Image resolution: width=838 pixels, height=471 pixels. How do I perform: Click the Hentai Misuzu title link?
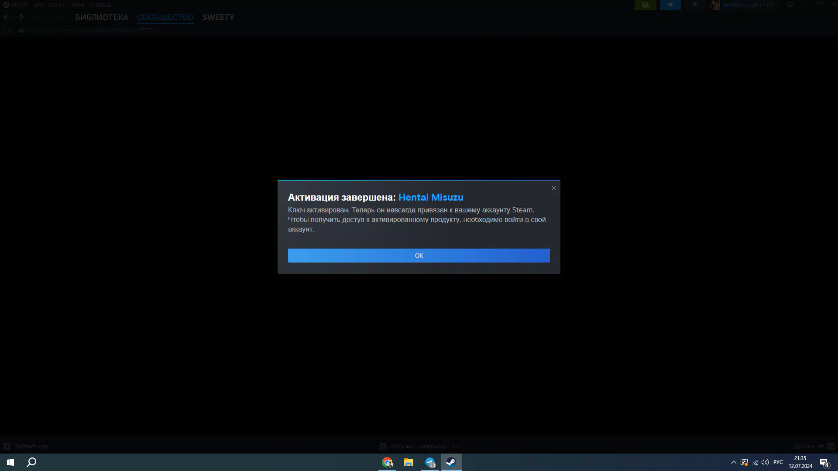click(x=431, y=197)
